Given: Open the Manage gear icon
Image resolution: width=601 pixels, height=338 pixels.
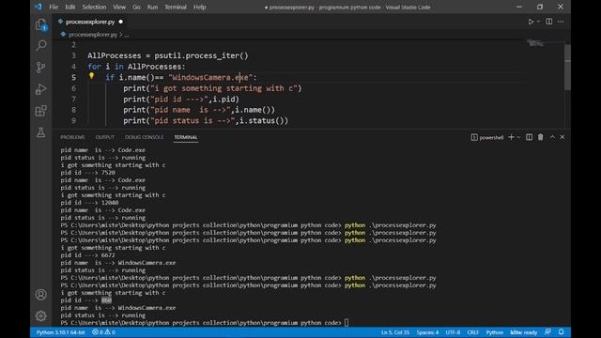Looking at the screenshot, I should (x=41, y=315).
